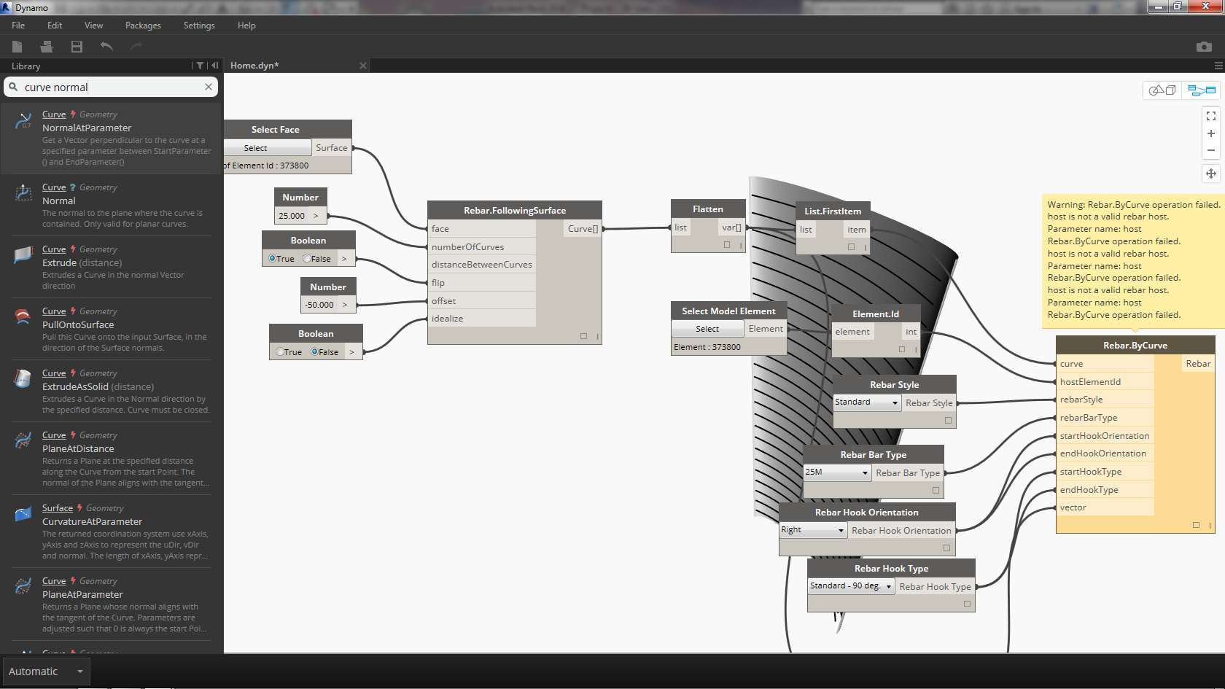1225x689 pixels.
Task: Click Select button on Select Face node
Action: 268,148
